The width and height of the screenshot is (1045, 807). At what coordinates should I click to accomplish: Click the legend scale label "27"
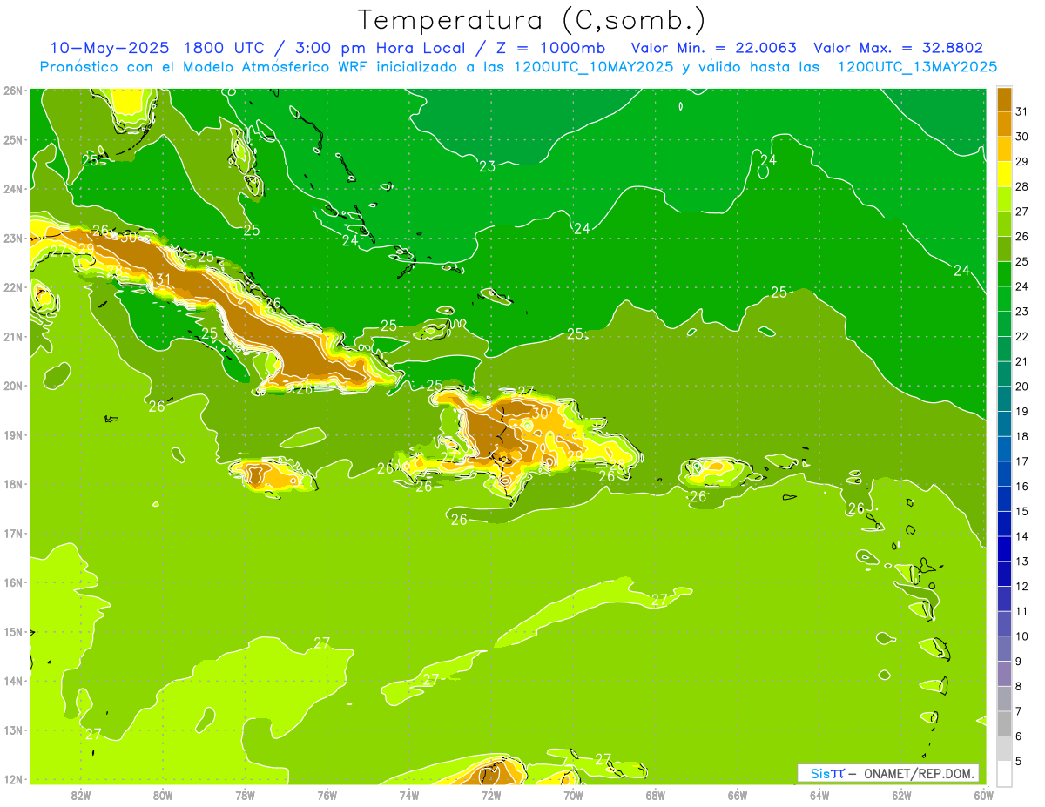point(1021,212)
